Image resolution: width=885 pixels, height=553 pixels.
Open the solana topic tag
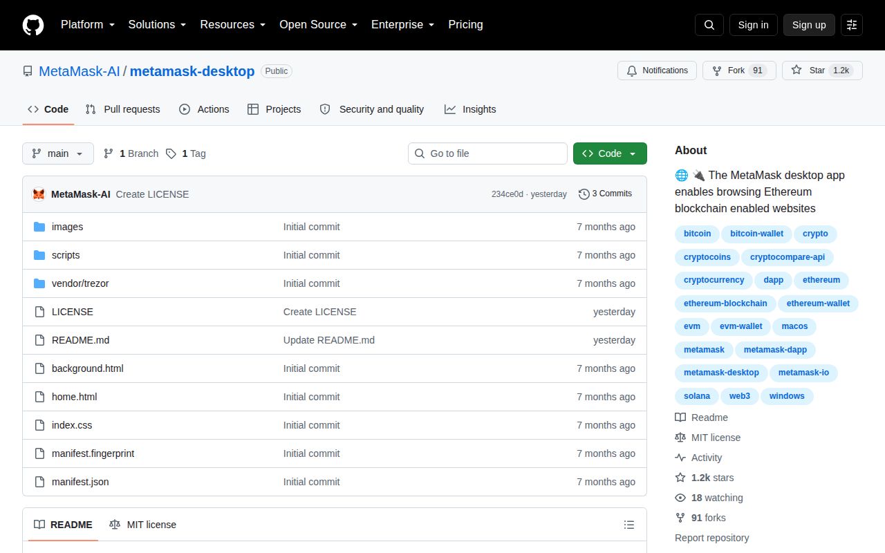697,396
